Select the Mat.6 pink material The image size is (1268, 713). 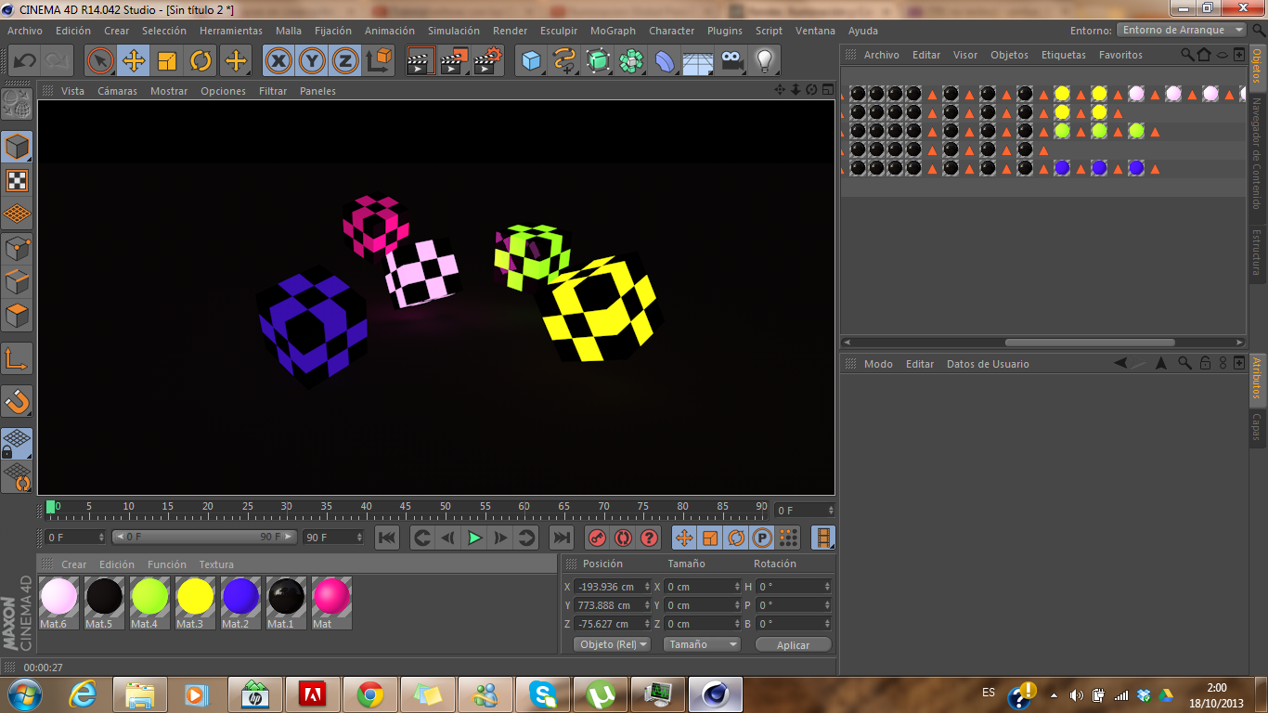click(58, 603)
